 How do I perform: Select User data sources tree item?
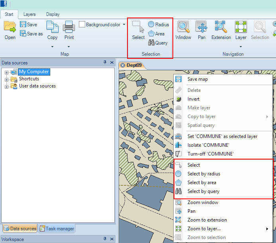[x=37, y=86]
